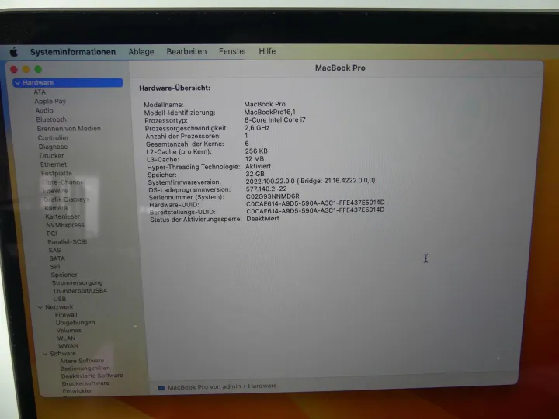Select Thunderbolt/USB4 in the sidebar
The width and height of the screenshot is (559, 419).
tap(79, 291)
